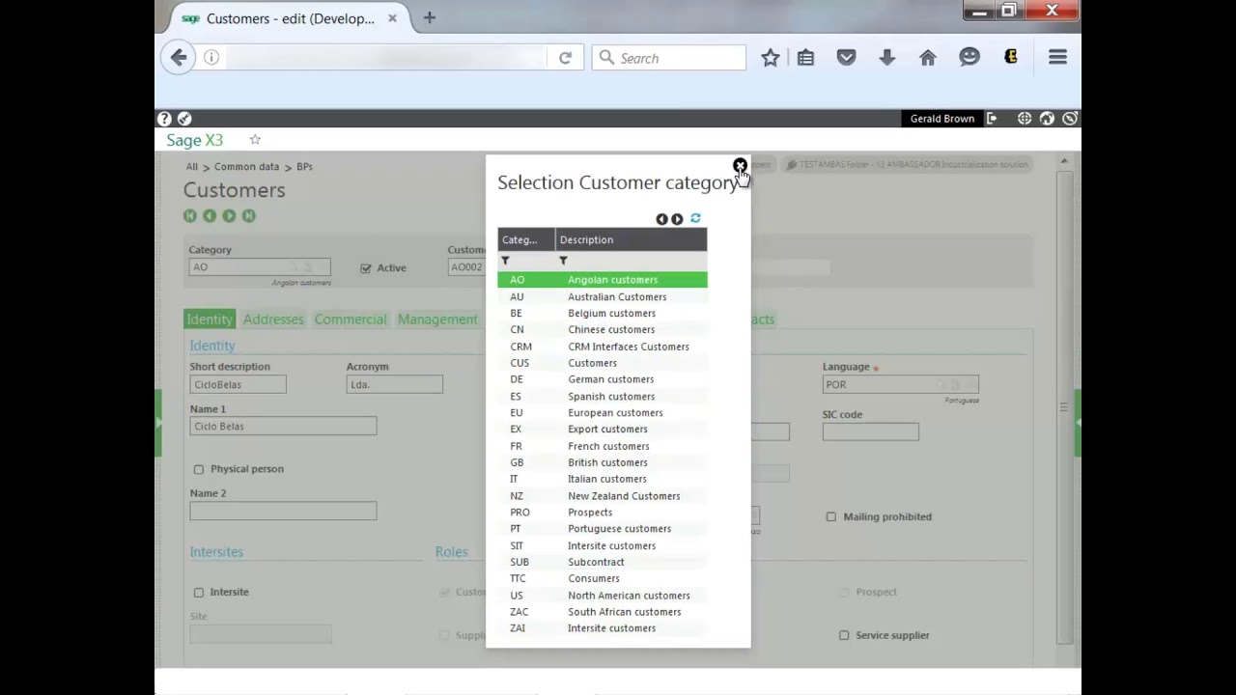Click the Sage X3 logo link
This screenshot has height=695, width=1236.
tap(194, 140)
